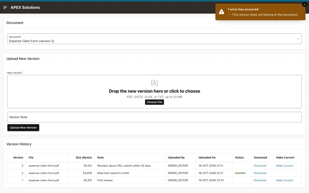Click the Note column header
Screen dimensions: 309x193
[100, 157]
